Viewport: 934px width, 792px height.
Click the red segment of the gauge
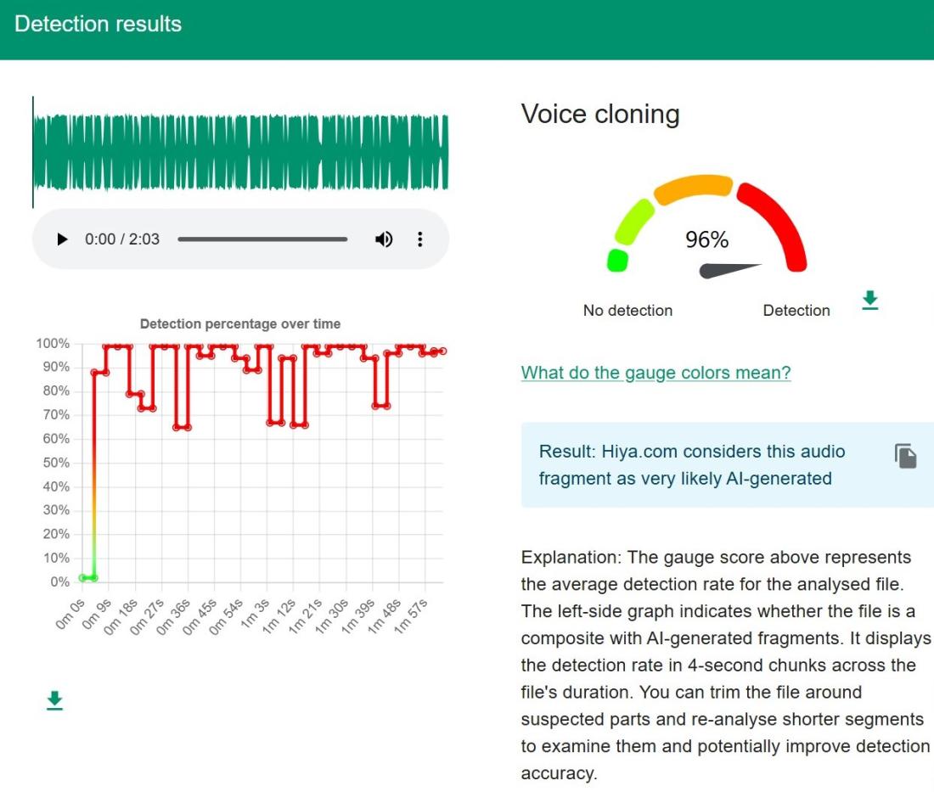tap(777, 223)
